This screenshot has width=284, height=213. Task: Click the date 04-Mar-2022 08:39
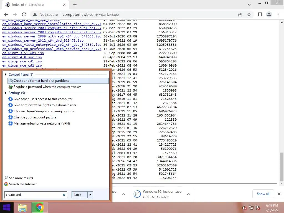(120, 24)
